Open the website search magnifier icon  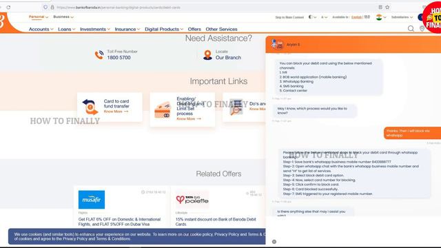(411, 29)
